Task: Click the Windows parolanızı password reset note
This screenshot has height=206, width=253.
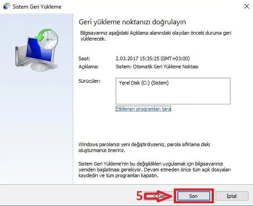Action: pyautogui.click(x=144, y=148)
